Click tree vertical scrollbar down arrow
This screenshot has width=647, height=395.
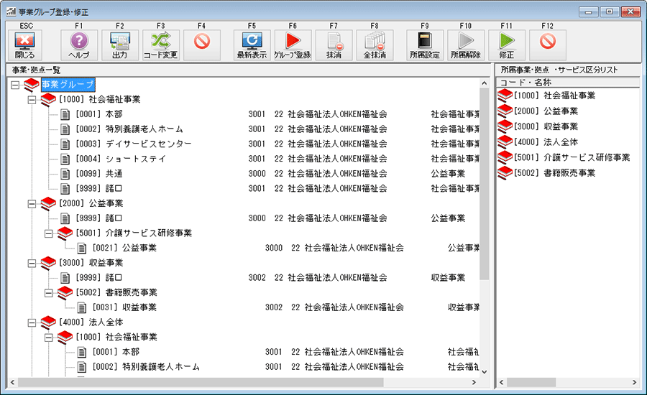(484, 372)
